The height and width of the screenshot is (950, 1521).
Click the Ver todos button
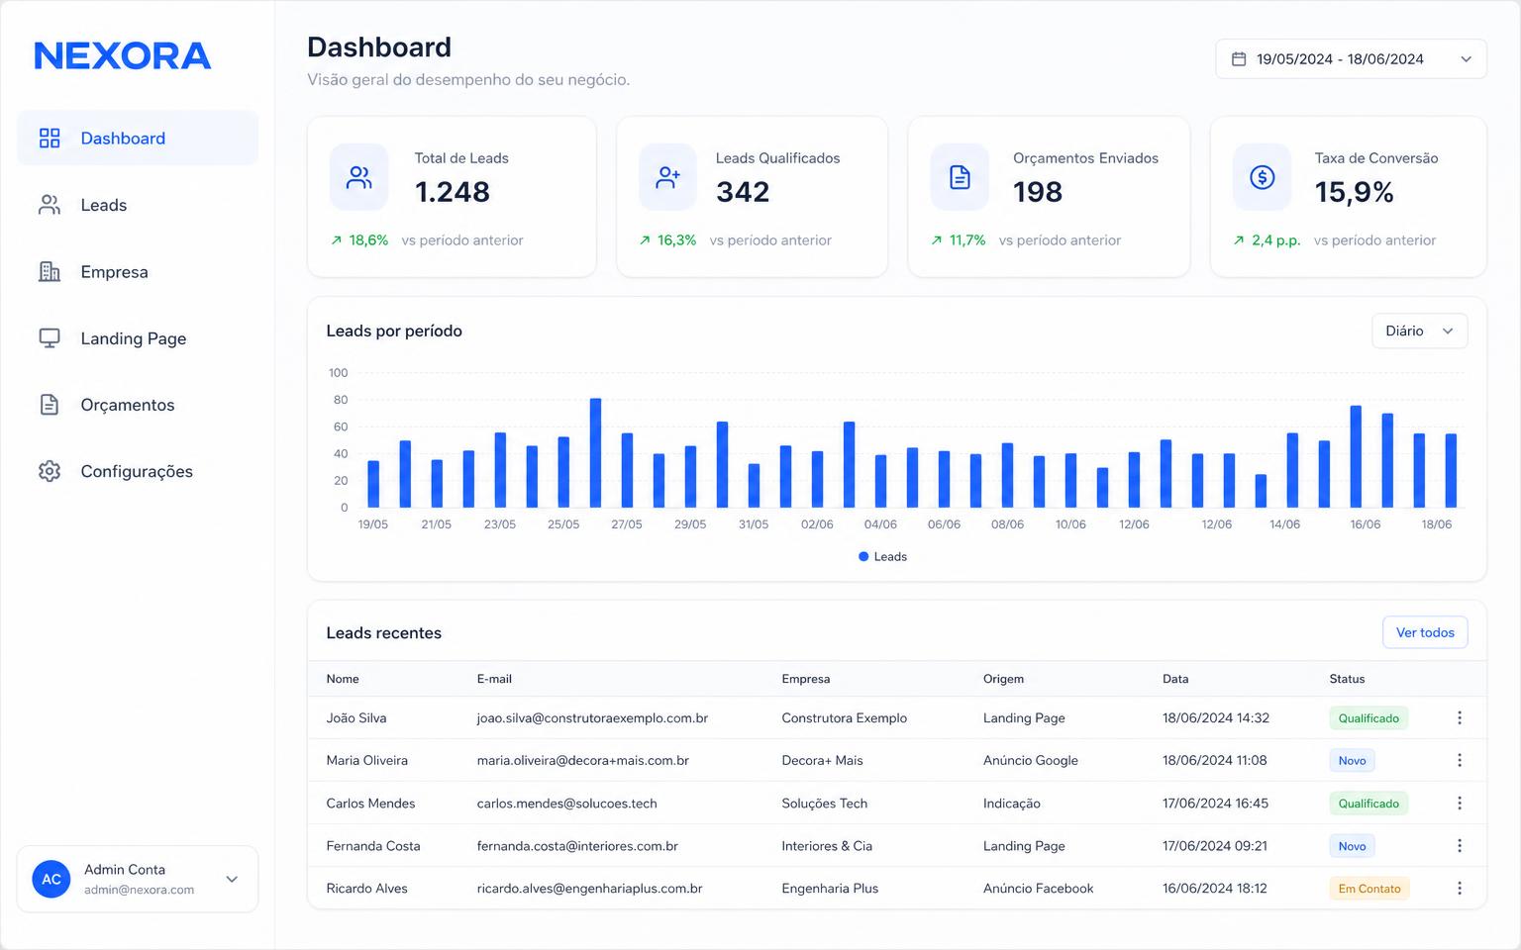pos(1425,632)
